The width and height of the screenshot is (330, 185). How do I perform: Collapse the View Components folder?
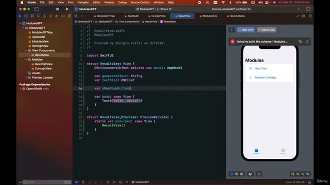26,50
